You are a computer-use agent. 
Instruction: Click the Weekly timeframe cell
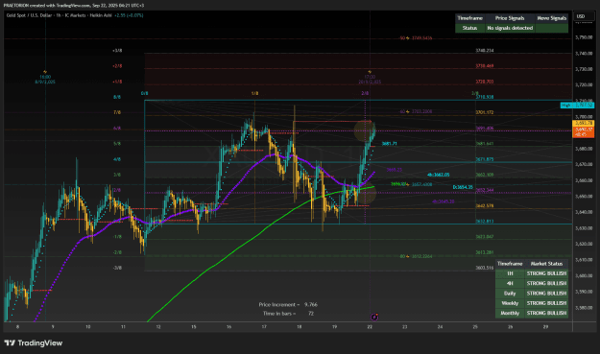(510, 303)
